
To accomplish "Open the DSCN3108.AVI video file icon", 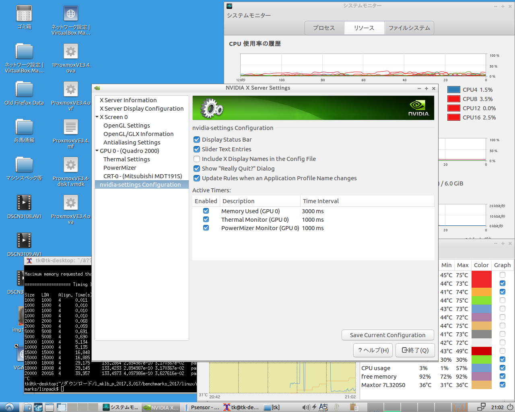I will tap(24, 203).
